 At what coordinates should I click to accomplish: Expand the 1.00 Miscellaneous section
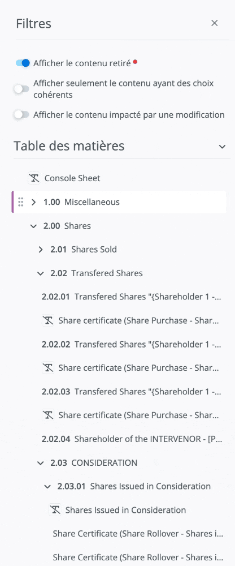coord(33,202)
